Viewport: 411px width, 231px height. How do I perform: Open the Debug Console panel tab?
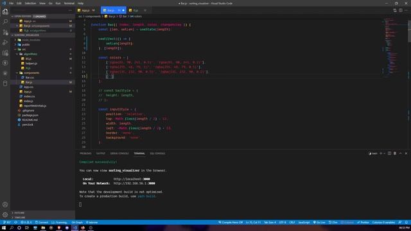(119, 153)
